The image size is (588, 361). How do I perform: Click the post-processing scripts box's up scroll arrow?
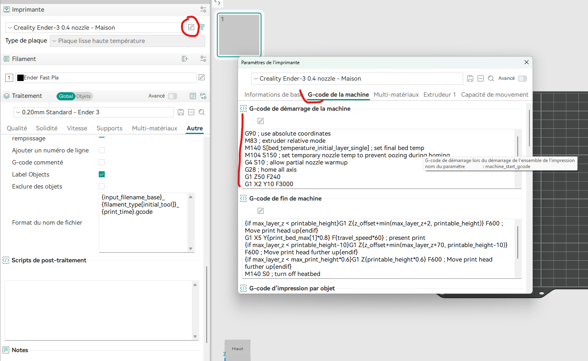[195, 285]
